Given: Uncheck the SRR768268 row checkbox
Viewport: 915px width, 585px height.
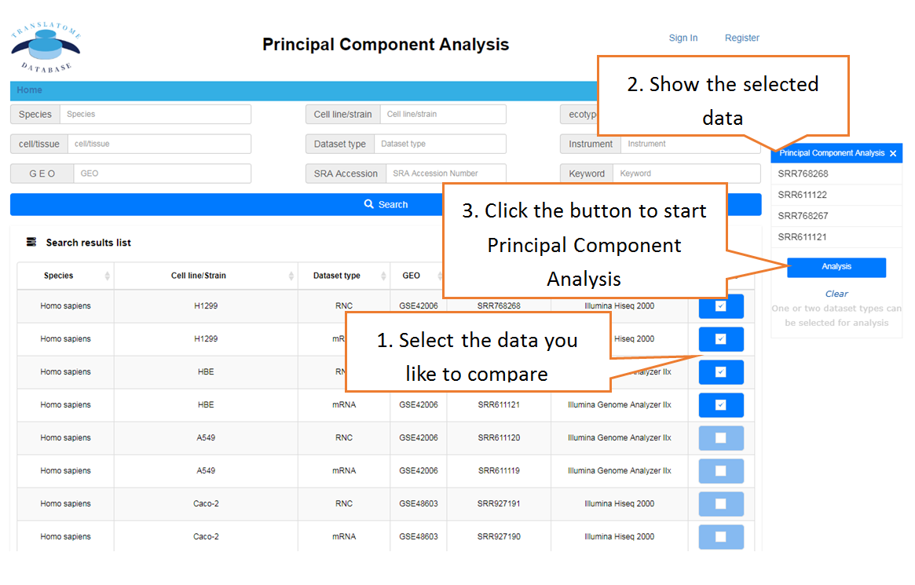Looking at the screenshot, I should pyautogui.click(x=721, y=306).
